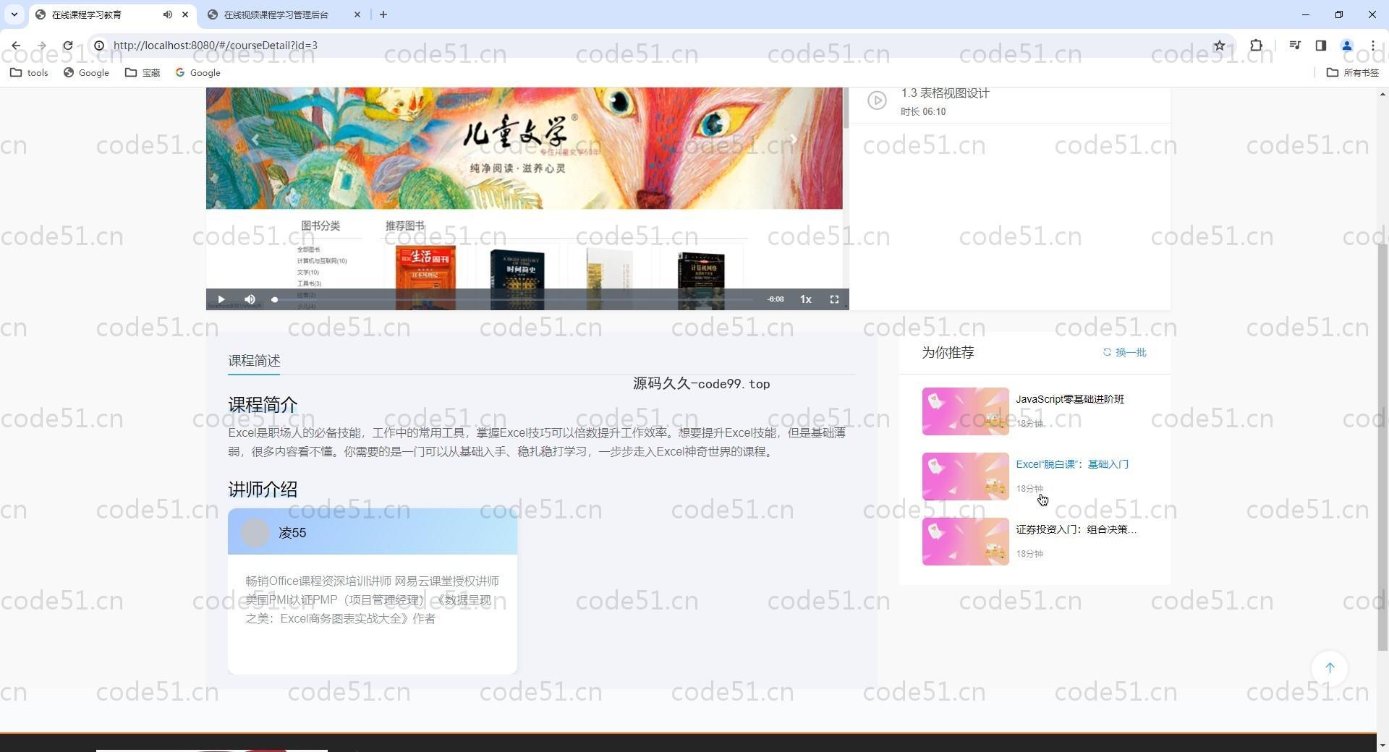
Task: Select lesson title 1.3 表格视图设计
Action: pyautogui.click(x=945, y=93)
